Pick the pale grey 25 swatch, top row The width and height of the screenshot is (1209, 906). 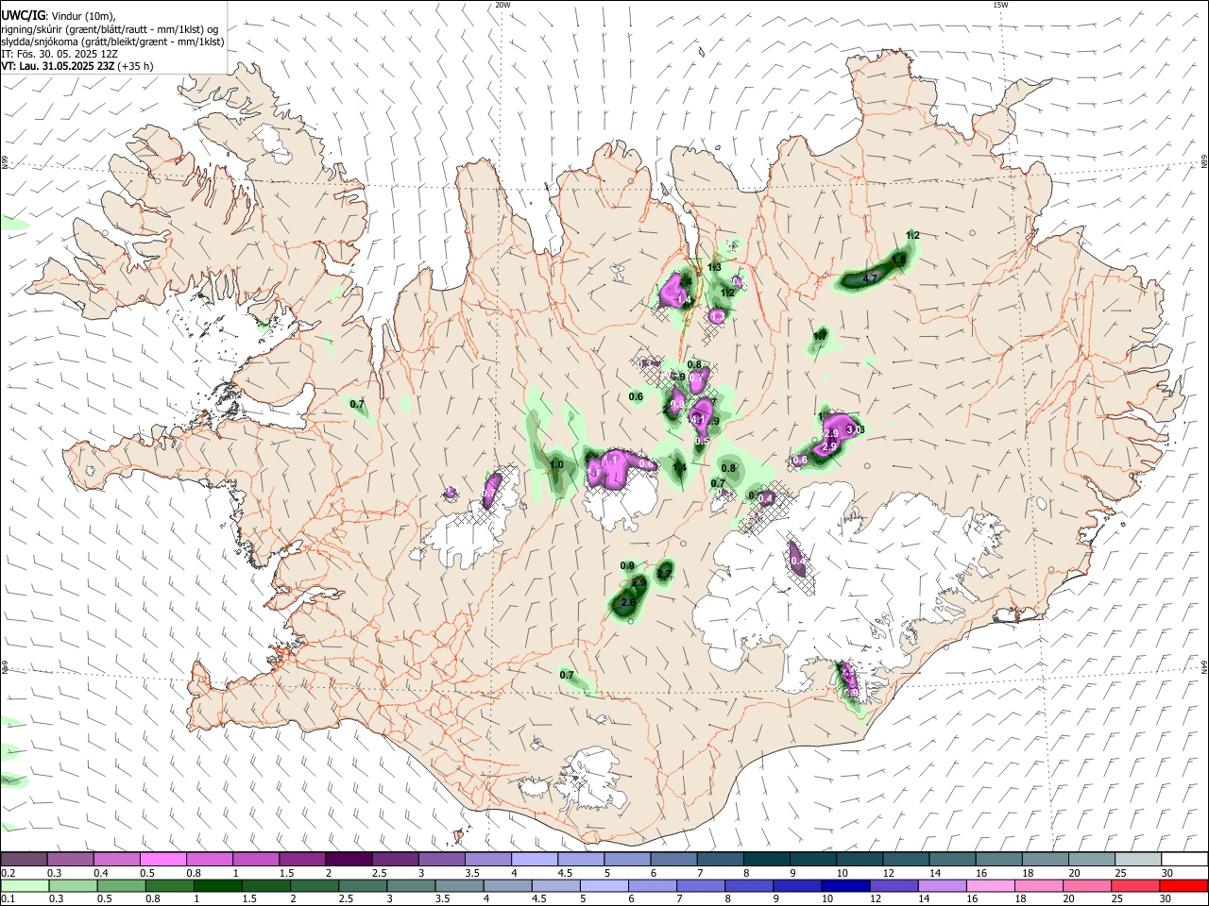pos(1138,859)
